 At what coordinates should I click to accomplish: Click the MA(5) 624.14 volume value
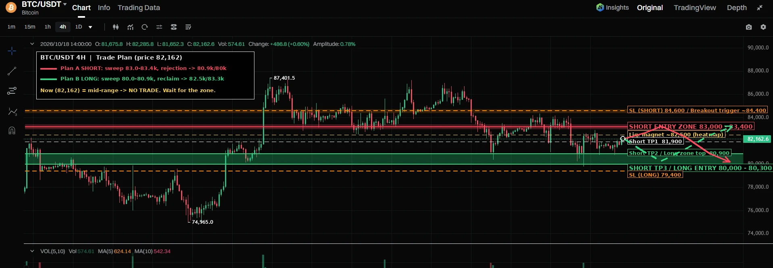click(123, 252)
